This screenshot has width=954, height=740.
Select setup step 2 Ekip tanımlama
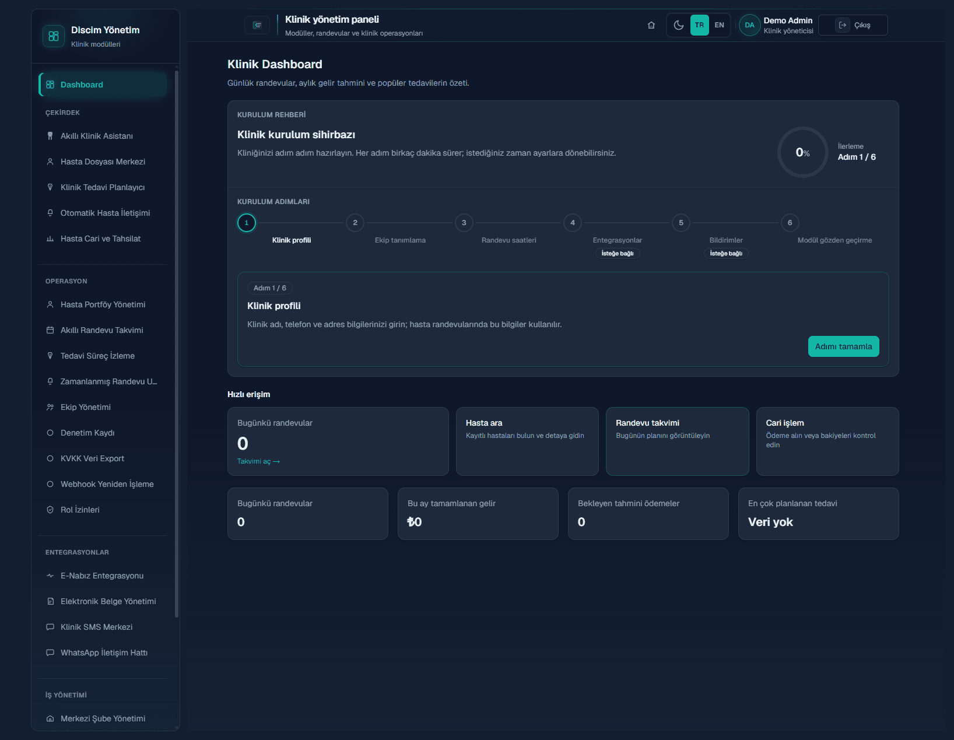tap(355, 223)
